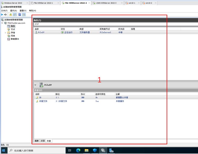Viewport: 198px width, 154px height.
Task: Open the Windows Start menu
Action: click(x=4, y=150)
